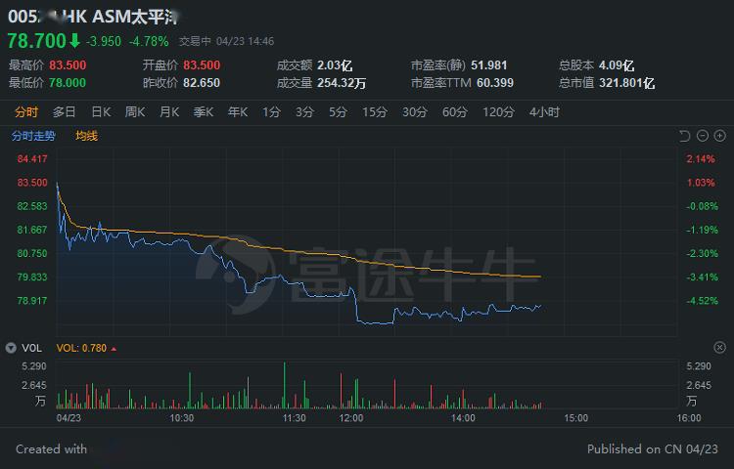Click the percent change -4.78%
The width and height of the screenshot is (734, 469).
pyautogui.click(x=149, y=42)
